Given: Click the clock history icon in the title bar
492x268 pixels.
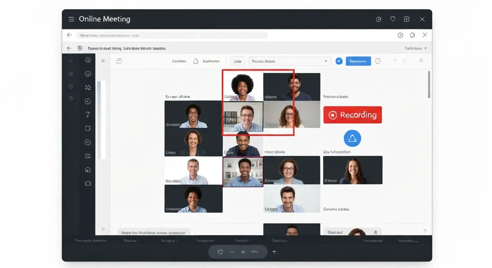Looking at the screenshot, I should point(378,19).
